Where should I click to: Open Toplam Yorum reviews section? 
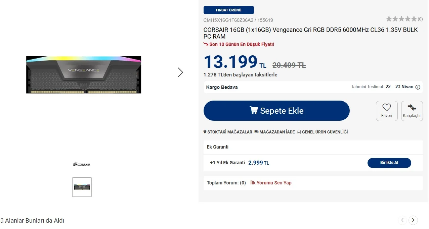pyautogui.click(x=226, y=183)
